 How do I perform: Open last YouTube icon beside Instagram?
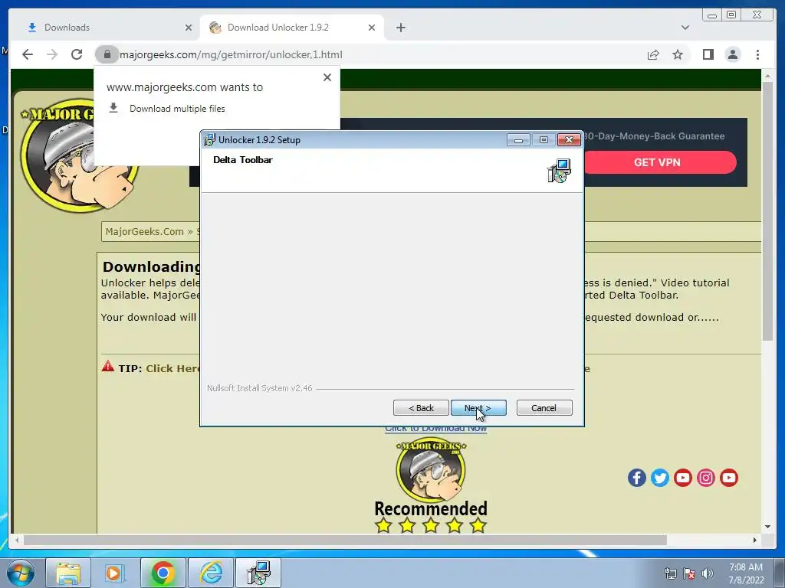point(729,478)
